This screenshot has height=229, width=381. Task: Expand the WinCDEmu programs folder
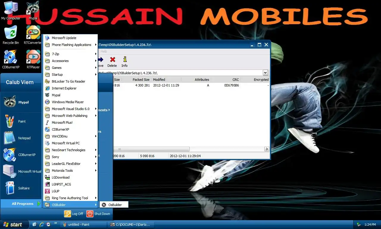71,136
